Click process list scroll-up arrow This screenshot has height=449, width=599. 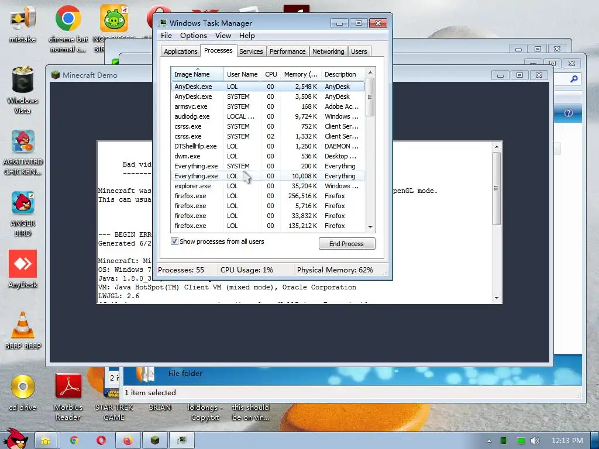tap(370, 72)
